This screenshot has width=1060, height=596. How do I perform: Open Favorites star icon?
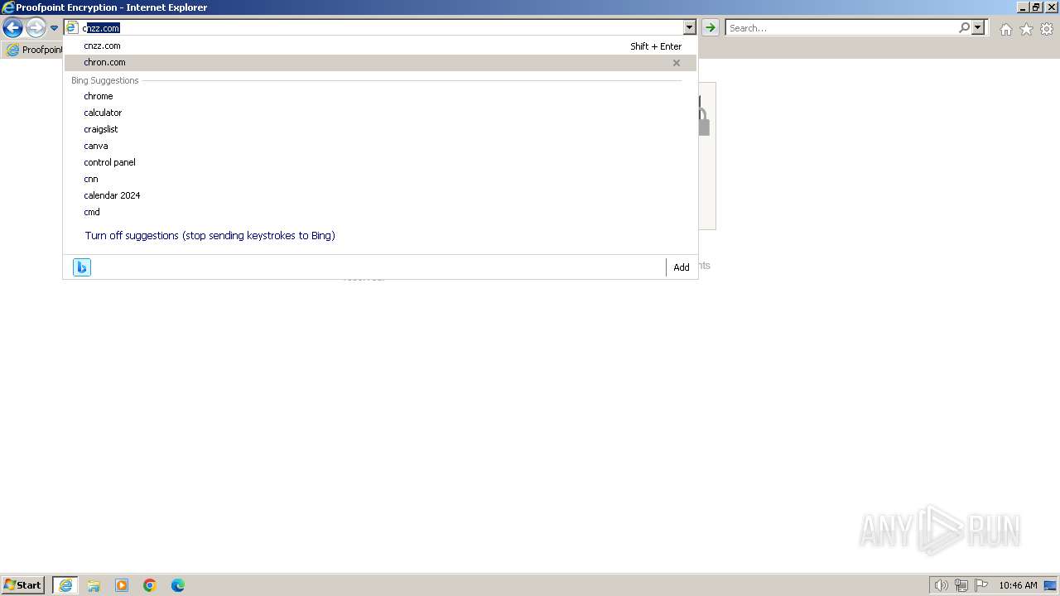click(1026, 29)
